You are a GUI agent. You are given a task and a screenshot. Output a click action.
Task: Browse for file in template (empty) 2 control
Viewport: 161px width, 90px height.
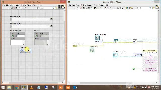pyautogui.click(x=51, y=26)
